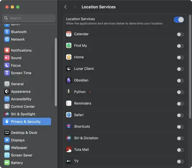Click the Safari compass icon
The width and height of the screenshot is (192, 168).
pos(69,115)
